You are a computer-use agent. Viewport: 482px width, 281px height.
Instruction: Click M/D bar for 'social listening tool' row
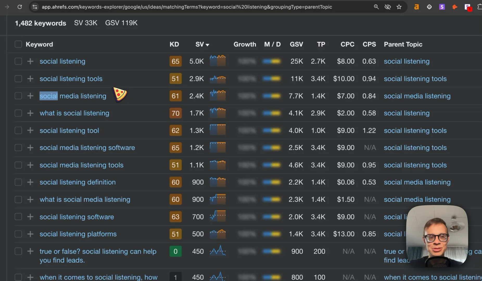click(272, 130)
